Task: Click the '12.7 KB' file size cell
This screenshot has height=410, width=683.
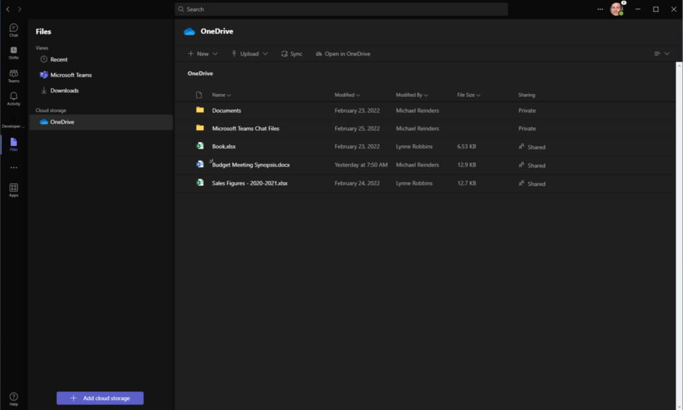Action: pyautogui.click(x=466, y=183)
